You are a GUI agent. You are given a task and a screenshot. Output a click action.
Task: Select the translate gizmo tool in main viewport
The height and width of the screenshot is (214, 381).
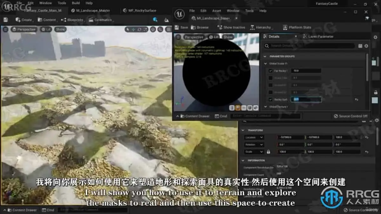coord(133,29)
